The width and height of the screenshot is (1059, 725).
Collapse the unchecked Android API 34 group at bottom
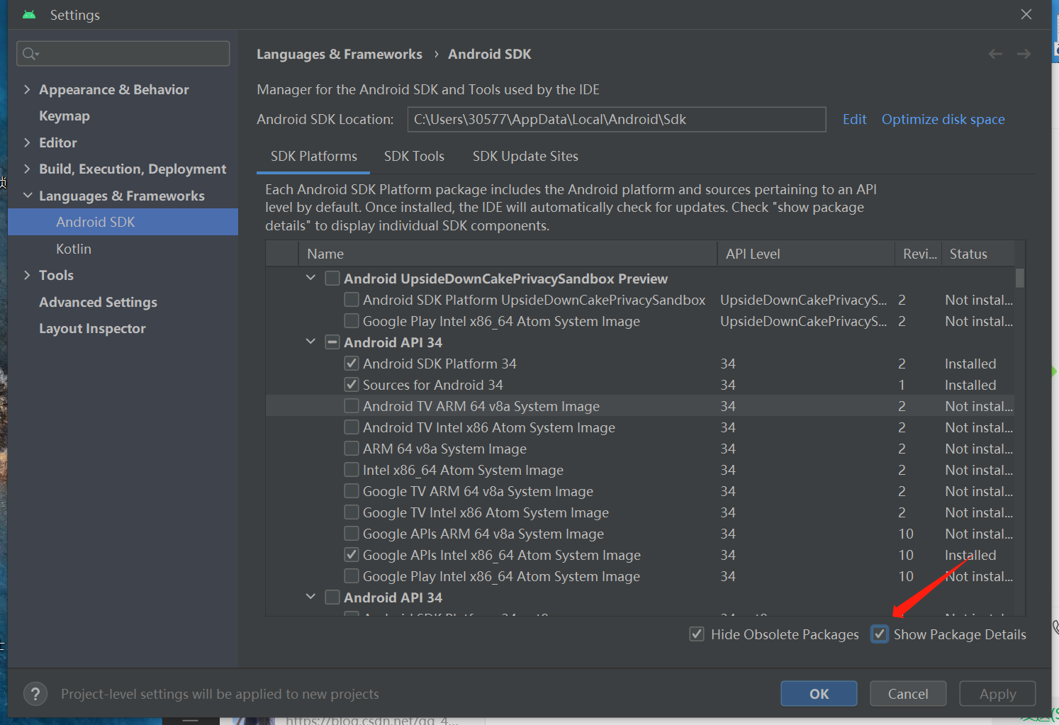(310, 597)
